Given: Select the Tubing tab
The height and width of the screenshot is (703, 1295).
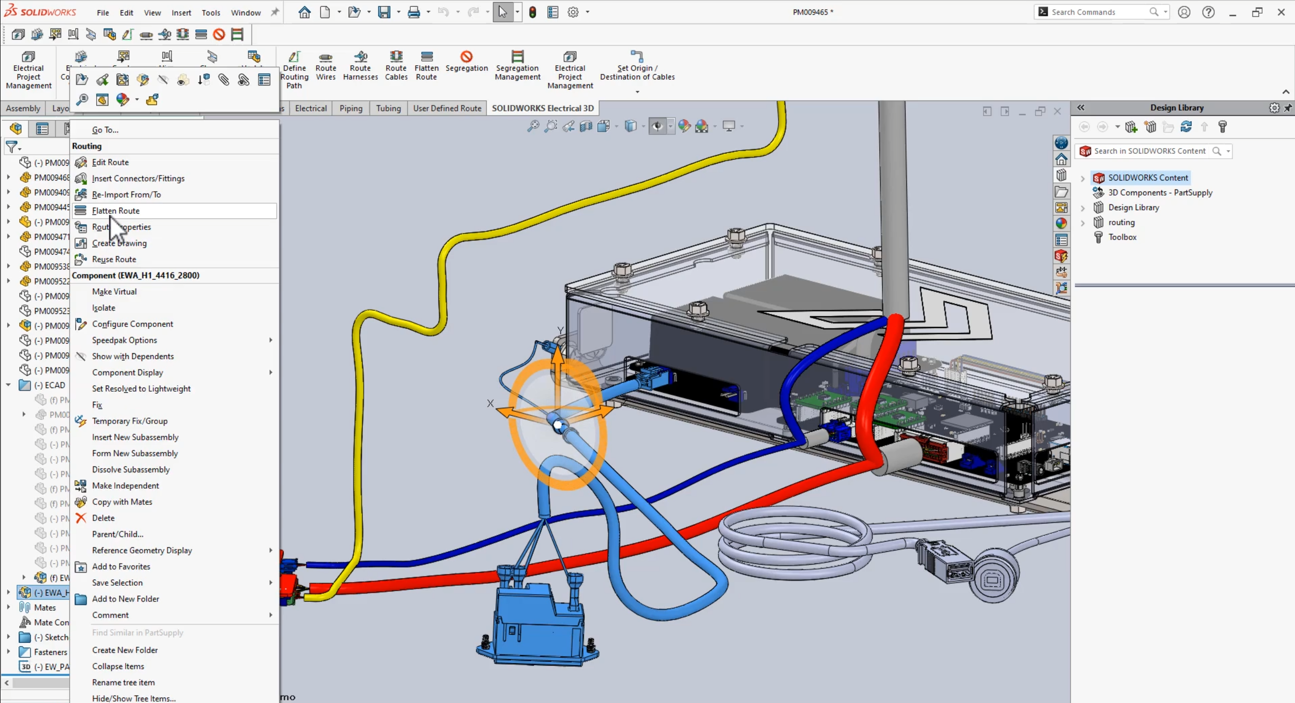Looking at the screenshot, I should [x=388, y=108].
